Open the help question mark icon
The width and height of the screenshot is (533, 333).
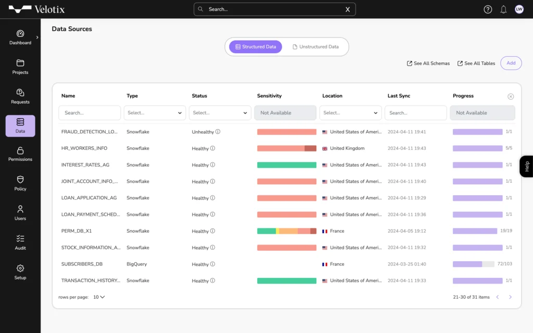(x=488, y=9)
